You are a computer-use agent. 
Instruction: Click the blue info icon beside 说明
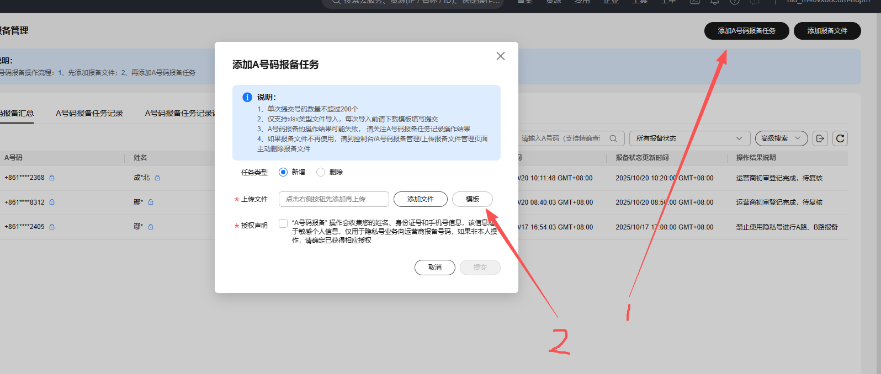(x=247, y=97)
